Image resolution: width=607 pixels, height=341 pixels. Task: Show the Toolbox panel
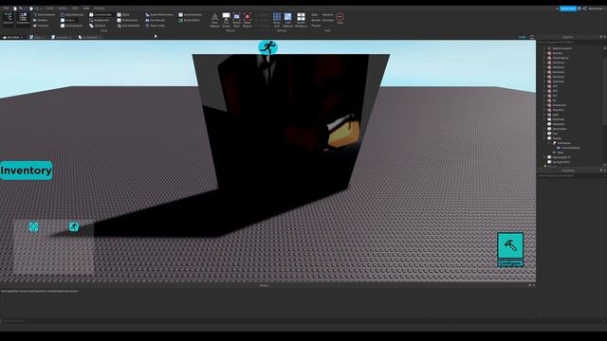(x=41, y=20)
